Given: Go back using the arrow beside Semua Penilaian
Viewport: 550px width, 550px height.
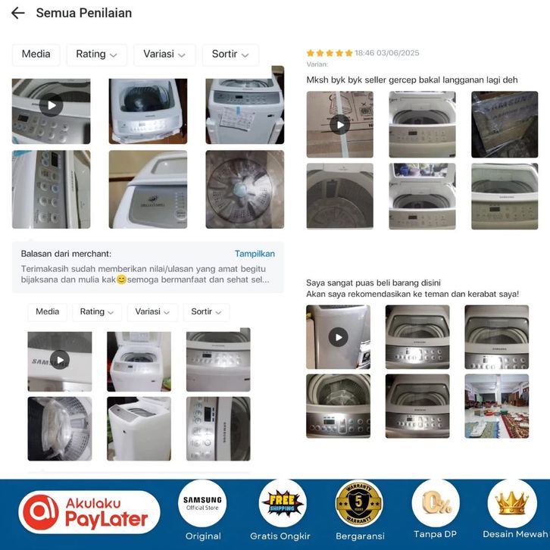Looking at the screenshot, I should coord(18,14).
